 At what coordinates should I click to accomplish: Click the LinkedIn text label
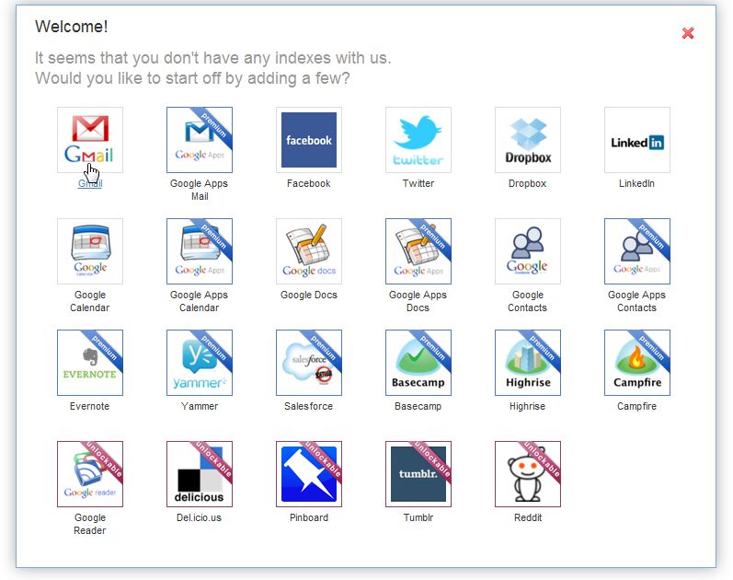[x=636, y=183]
